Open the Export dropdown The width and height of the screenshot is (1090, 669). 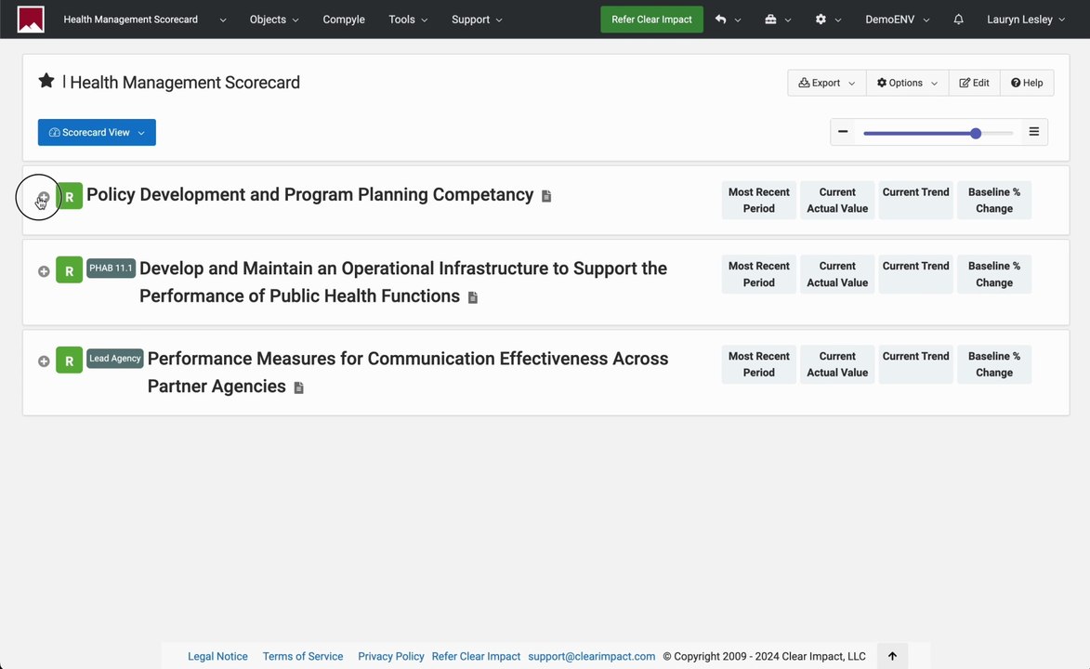pyautogui.click(x=826, y=83)
